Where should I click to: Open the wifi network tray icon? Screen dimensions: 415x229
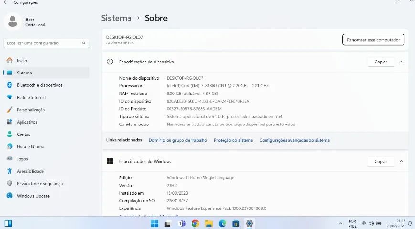[364, 223]
